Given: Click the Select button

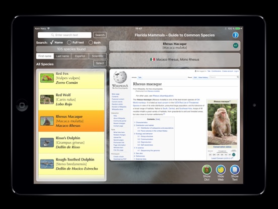Looking at the screenshot, I should coord(100,63).
